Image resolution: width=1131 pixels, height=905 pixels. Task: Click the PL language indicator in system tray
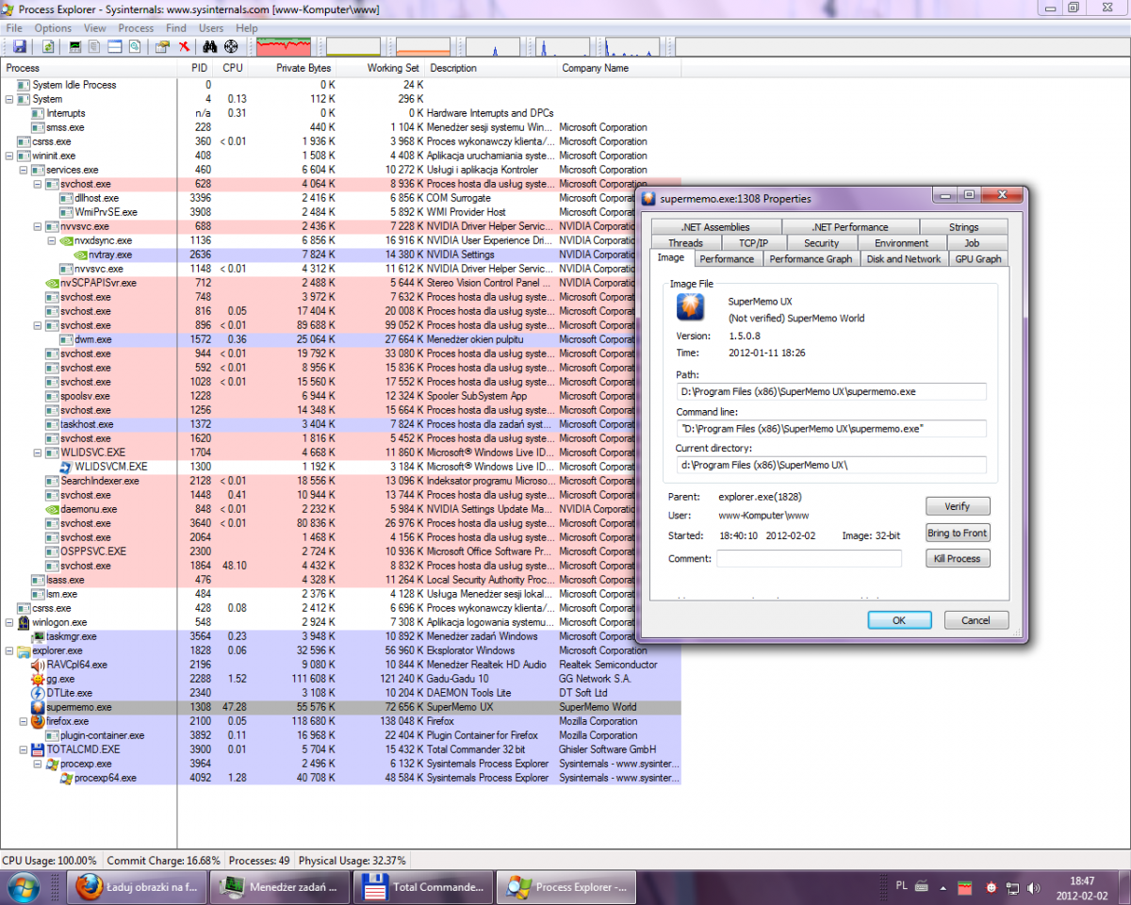pyautogui.click(x=901, y=886)
